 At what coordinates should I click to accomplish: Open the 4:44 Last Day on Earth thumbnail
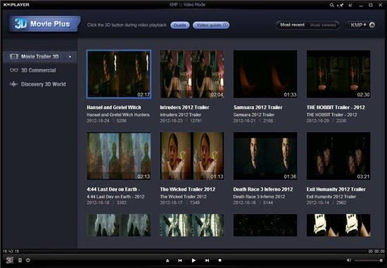(119, 156)
